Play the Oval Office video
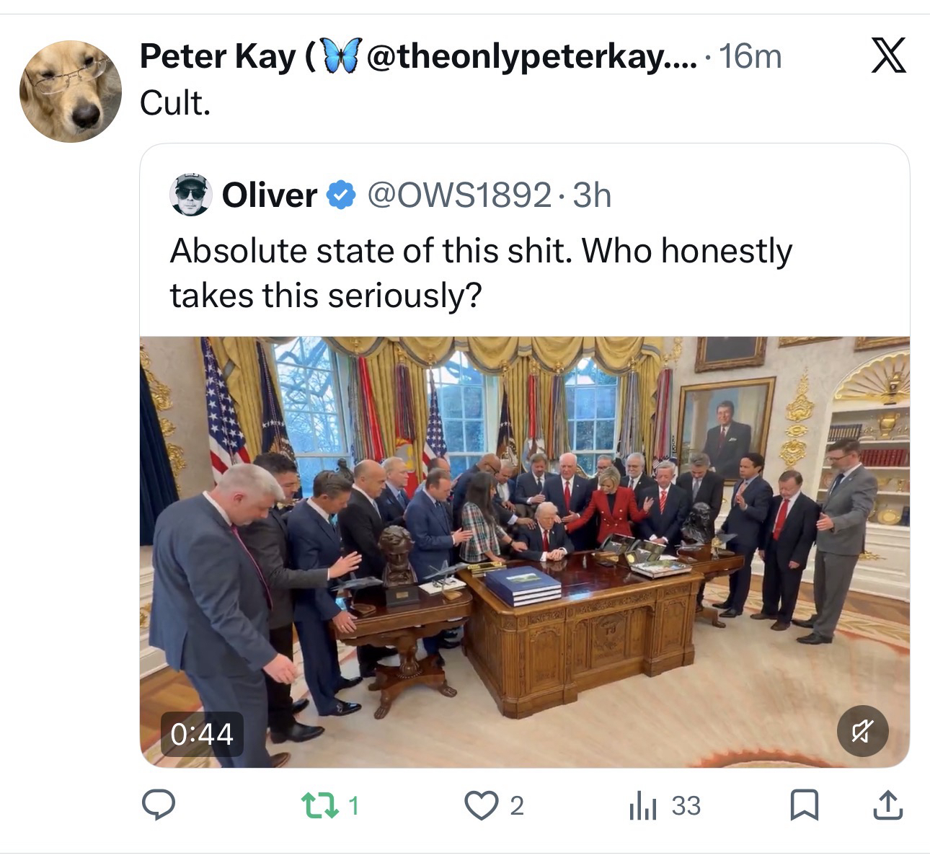The width and height of the screenshot is (930, 863). [x=524, y=552]
